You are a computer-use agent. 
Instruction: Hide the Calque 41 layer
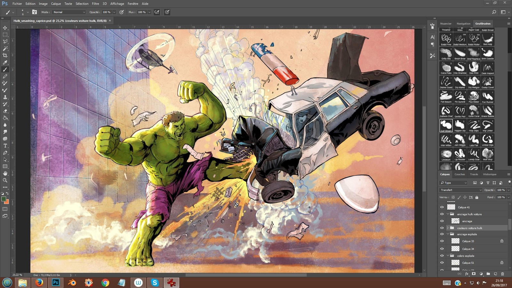pyautogui.click(x=442, y=207)
